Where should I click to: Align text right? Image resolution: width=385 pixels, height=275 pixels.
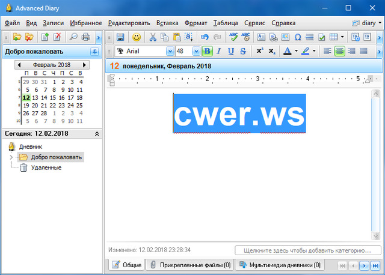pos(351,51)
